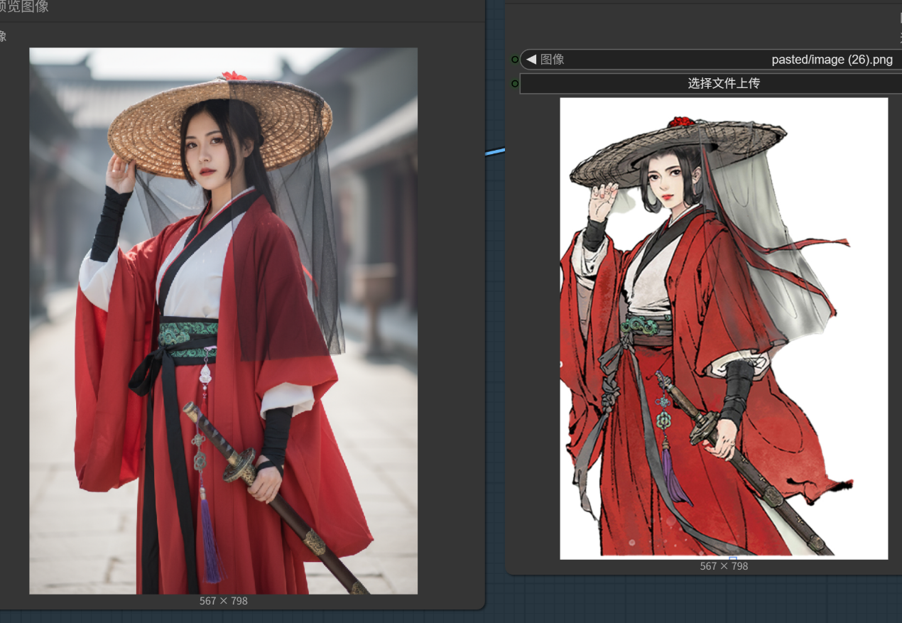Select the blue connection wire between the nodes
Image resolution: width=902 pixels, height=623 pixels.
(495, 151)
